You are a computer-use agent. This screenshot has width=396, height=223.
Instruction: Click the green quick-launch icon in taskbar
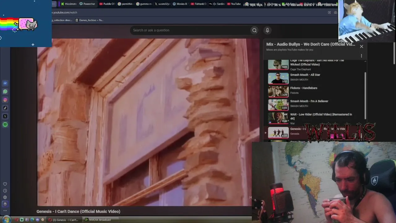click(x=22, y=220)
